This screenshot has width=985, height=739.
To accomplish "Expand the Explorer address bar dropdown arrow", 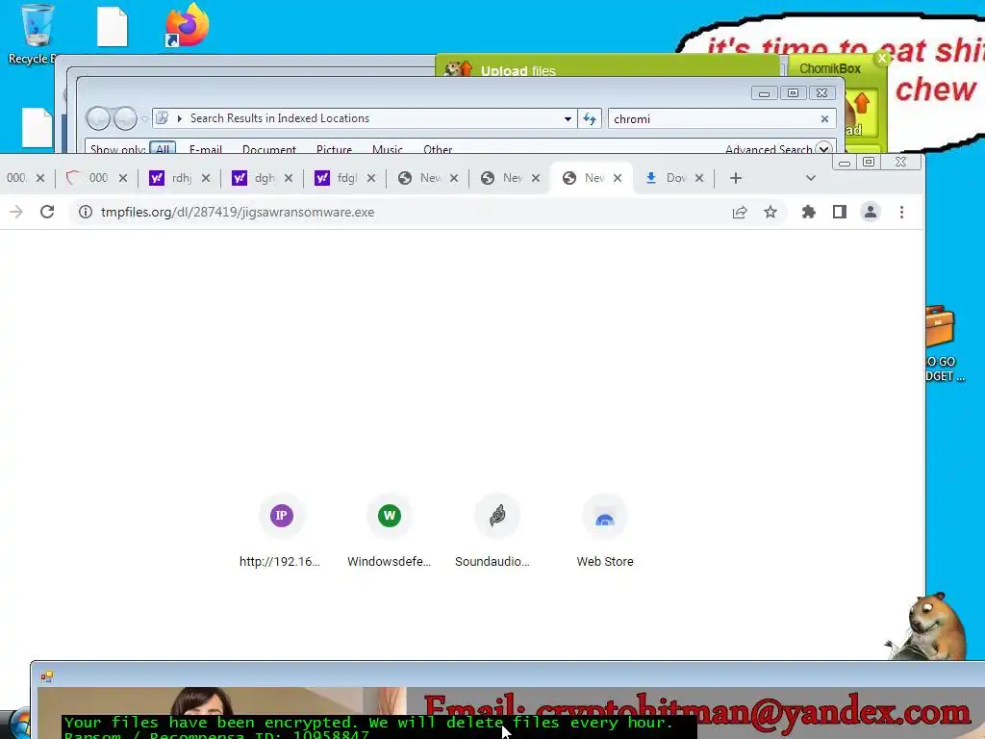I will click(x=568, y=118).
